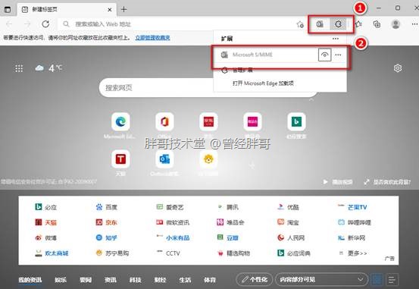Image resolution: width=419 pixels, height=289 pixels.
Task: Click the play video background button
Action: tap(337, 182)
